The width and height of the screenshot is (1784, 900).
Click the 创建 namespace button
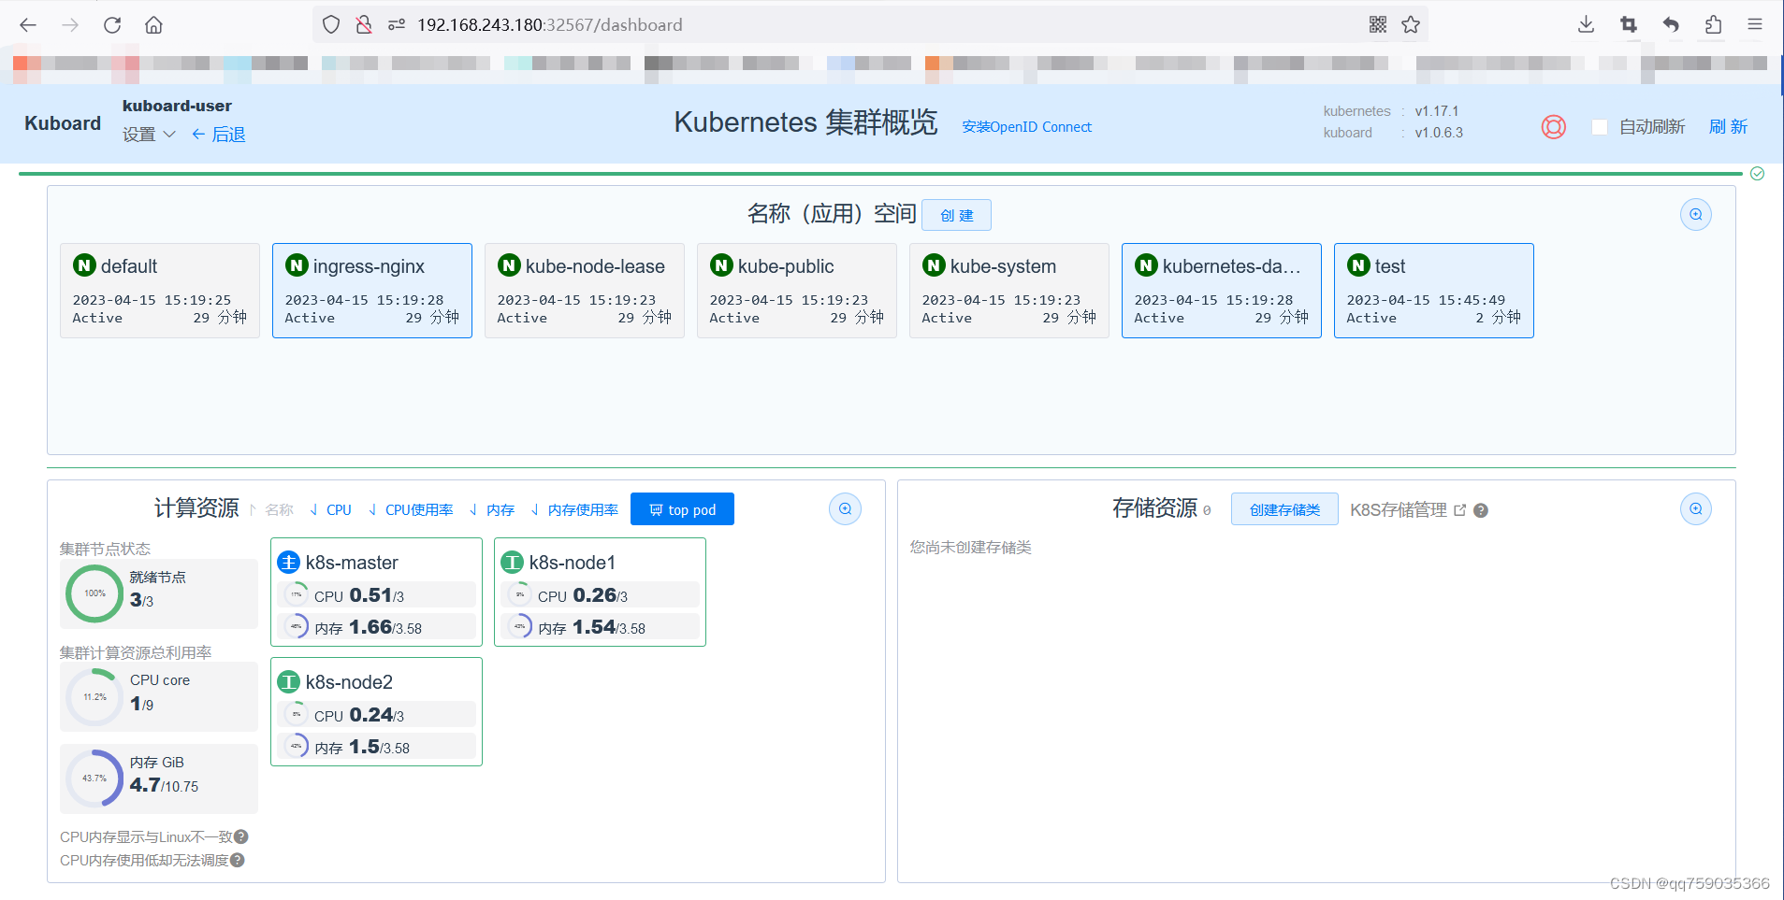956,215
